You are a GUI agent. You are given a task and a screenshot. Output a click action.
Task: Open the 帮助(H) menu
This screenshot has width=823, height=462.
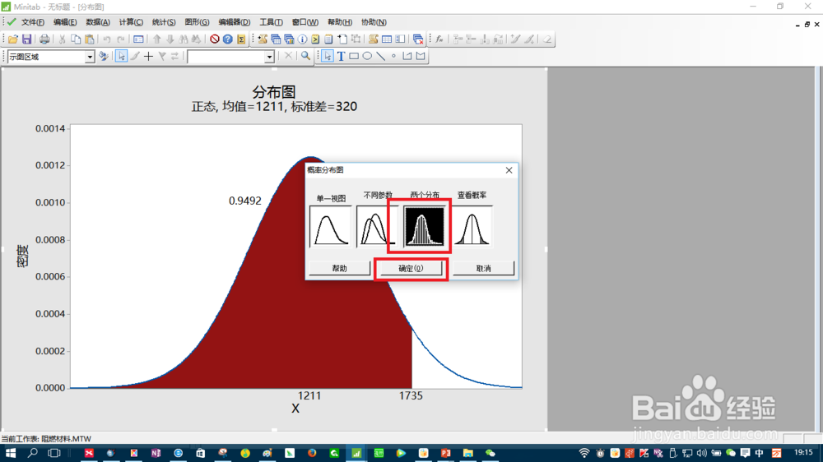click(340, 22)
